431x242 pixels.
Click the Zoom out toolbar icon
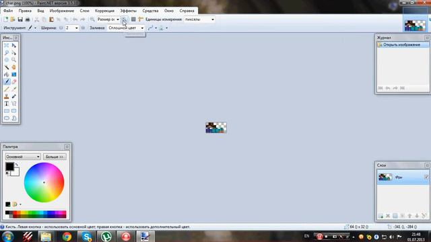pyautogui.click(x=92, y=19)
